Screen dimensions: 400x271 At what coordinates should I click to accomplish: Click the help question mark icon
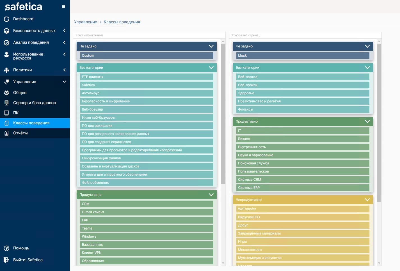tap(6, 248)
